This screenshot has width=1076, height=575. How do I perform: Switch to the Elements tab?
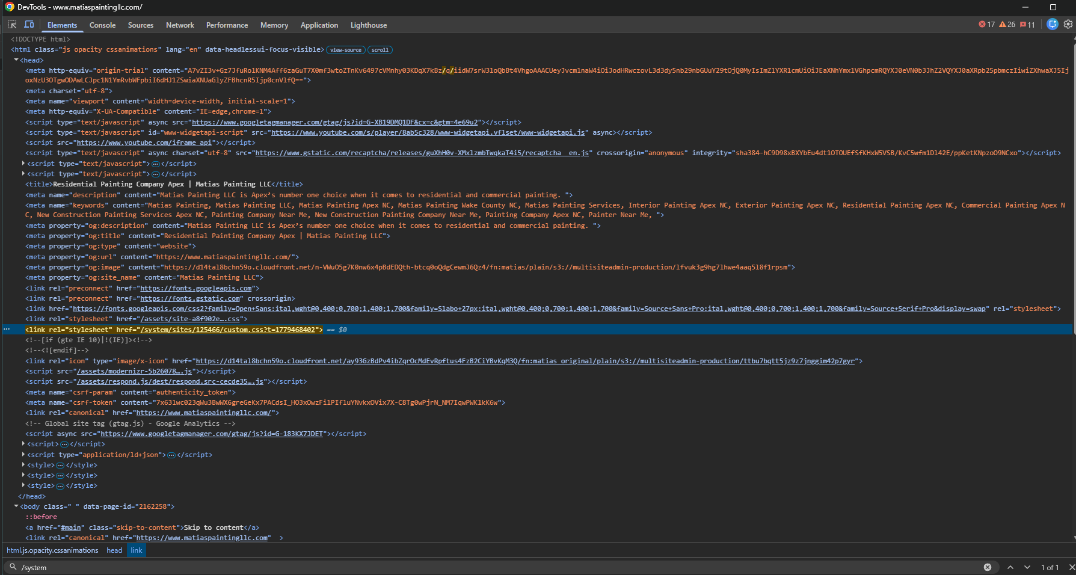[62, 25]
